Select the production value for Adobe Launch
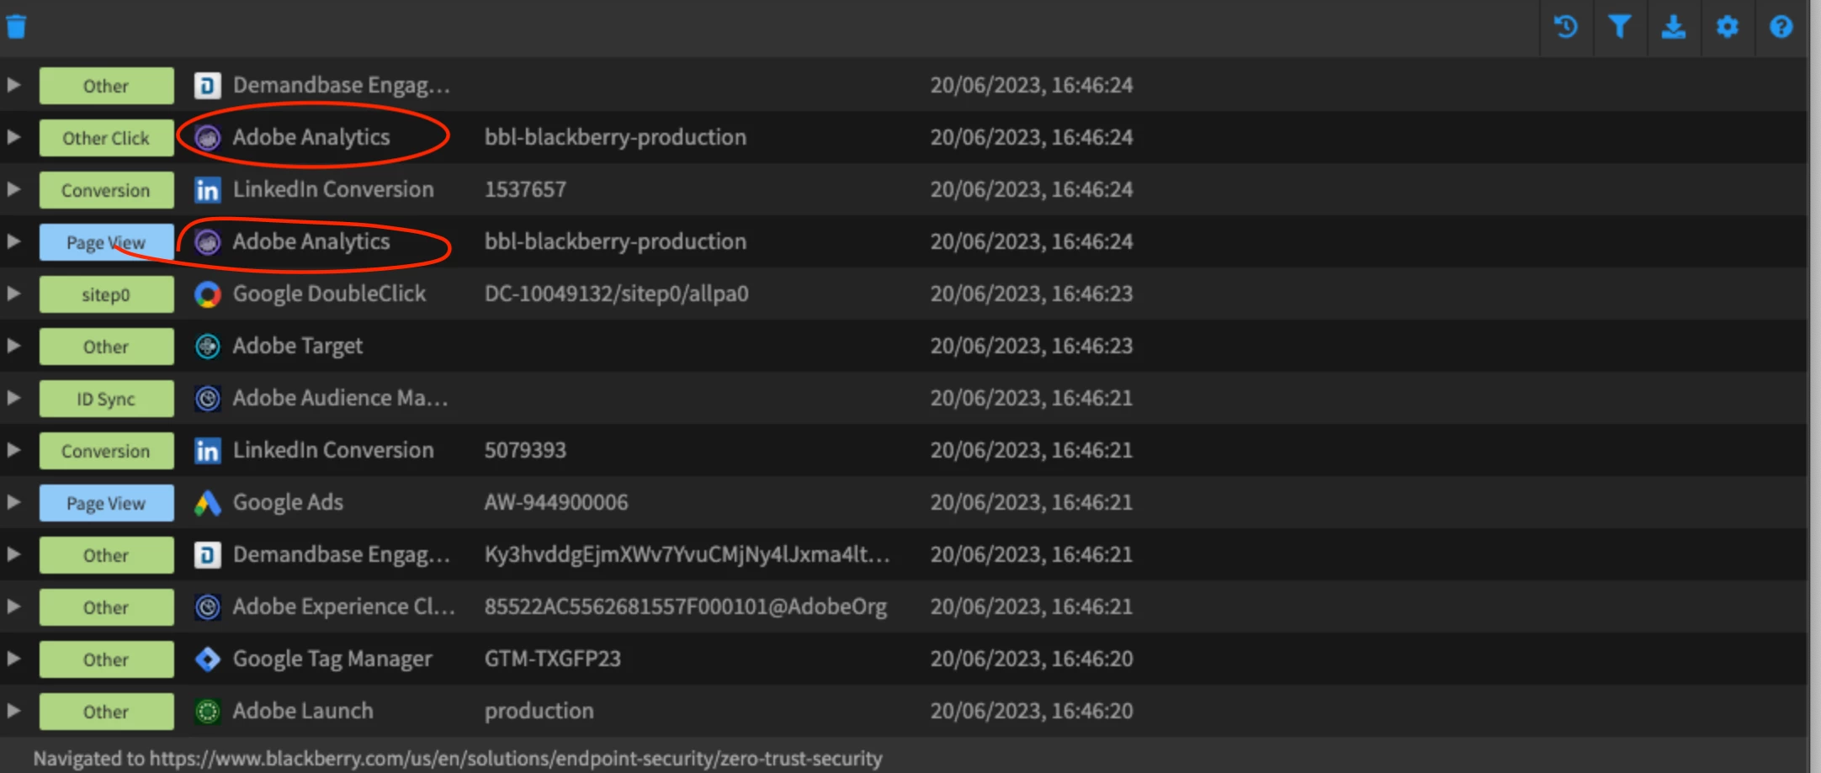Viewport: 1821px width, 773px height. 539,712
